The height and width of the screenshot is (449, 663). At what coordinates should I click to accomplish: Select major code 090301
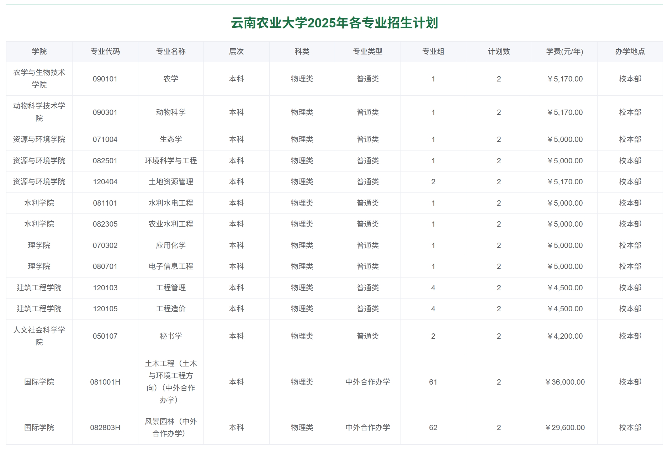point(105,112)
